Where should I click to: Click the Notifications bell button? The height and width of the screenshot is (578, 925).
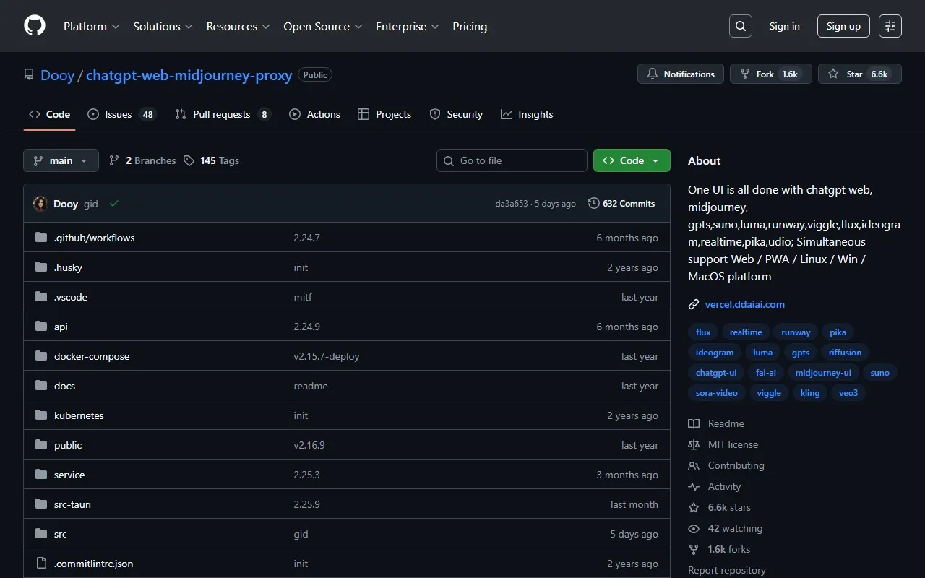pyautogui.click(x=680, y=74)
